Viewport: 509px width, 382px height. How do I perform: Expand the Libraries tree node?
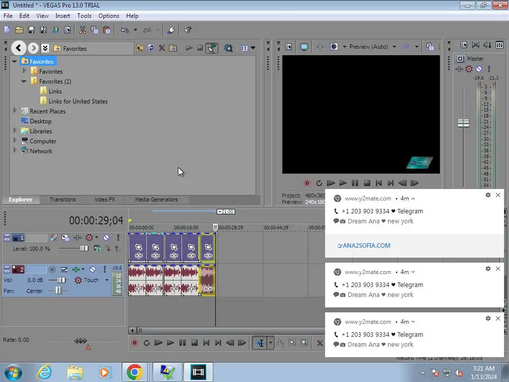pyautogui.click(x=14, y=131)
